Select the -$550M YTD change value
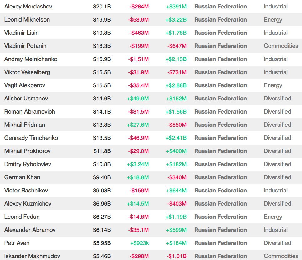302x260 pixels. [x=177, y=125]
